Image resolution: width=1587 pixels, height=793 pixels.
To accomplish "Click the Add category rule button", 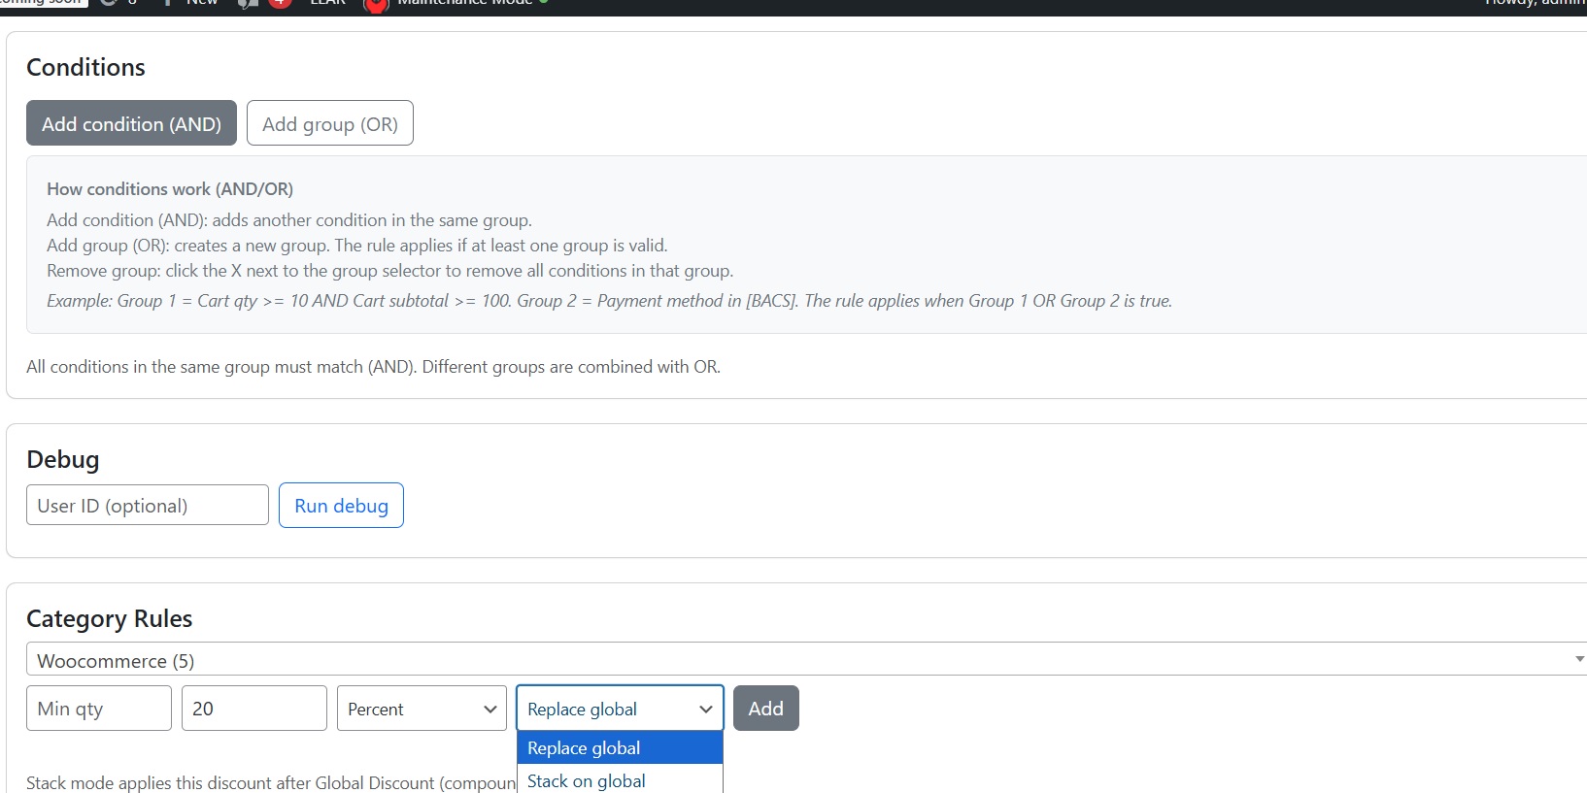I will [x=765, y=708].
